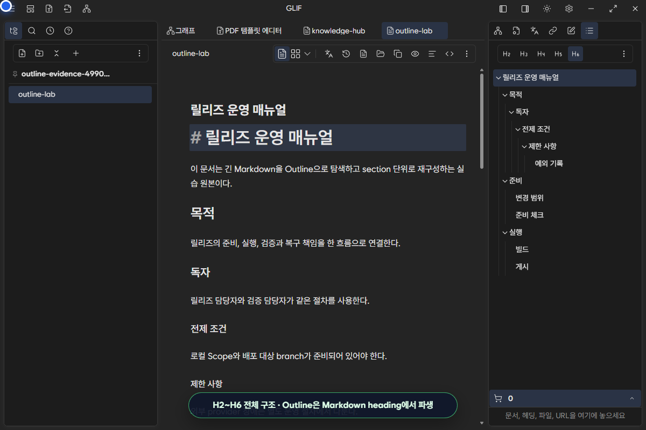
Task: Open the outline list tab in right panel
Action: (x=589, y=31)
